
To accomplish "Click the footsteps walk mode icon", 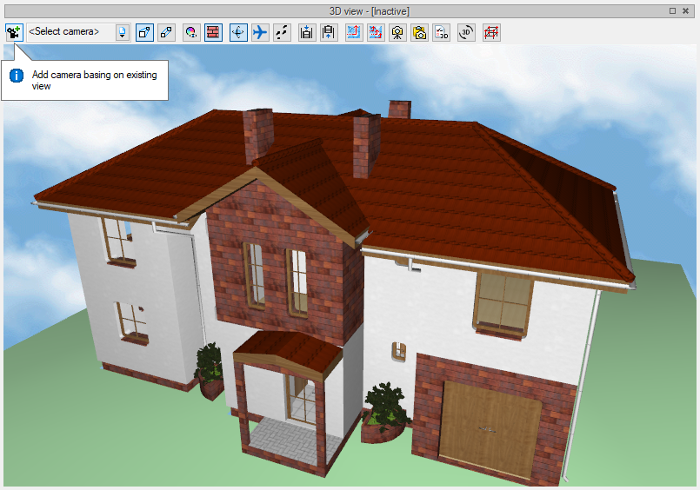I will coord(282,32).
